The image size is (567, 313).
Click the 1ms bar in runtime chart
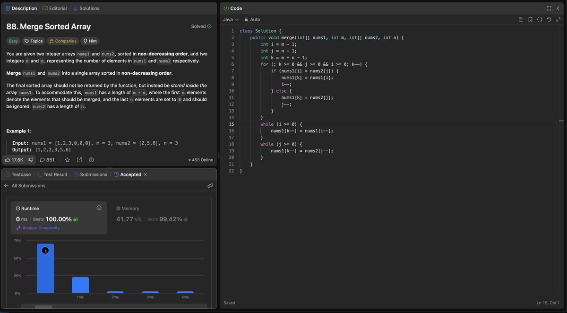pos(80,285)
